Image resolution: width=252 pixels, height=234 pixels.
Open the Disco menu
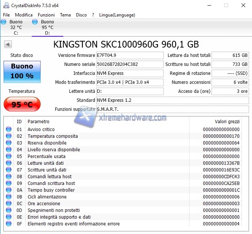[x=81, y=15]
